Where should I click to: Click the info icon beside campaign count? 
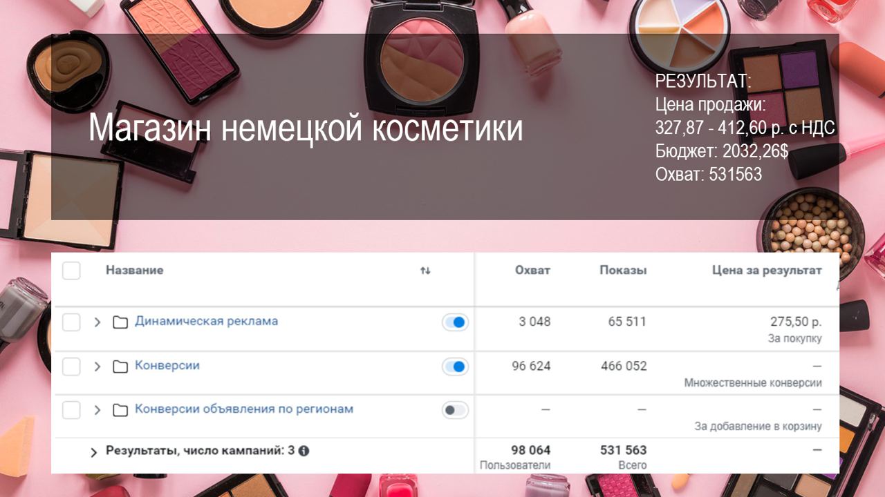click(304, 451)
